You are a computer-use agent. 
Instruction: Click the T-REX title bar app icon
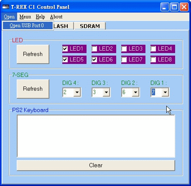(x=6, y=7)
